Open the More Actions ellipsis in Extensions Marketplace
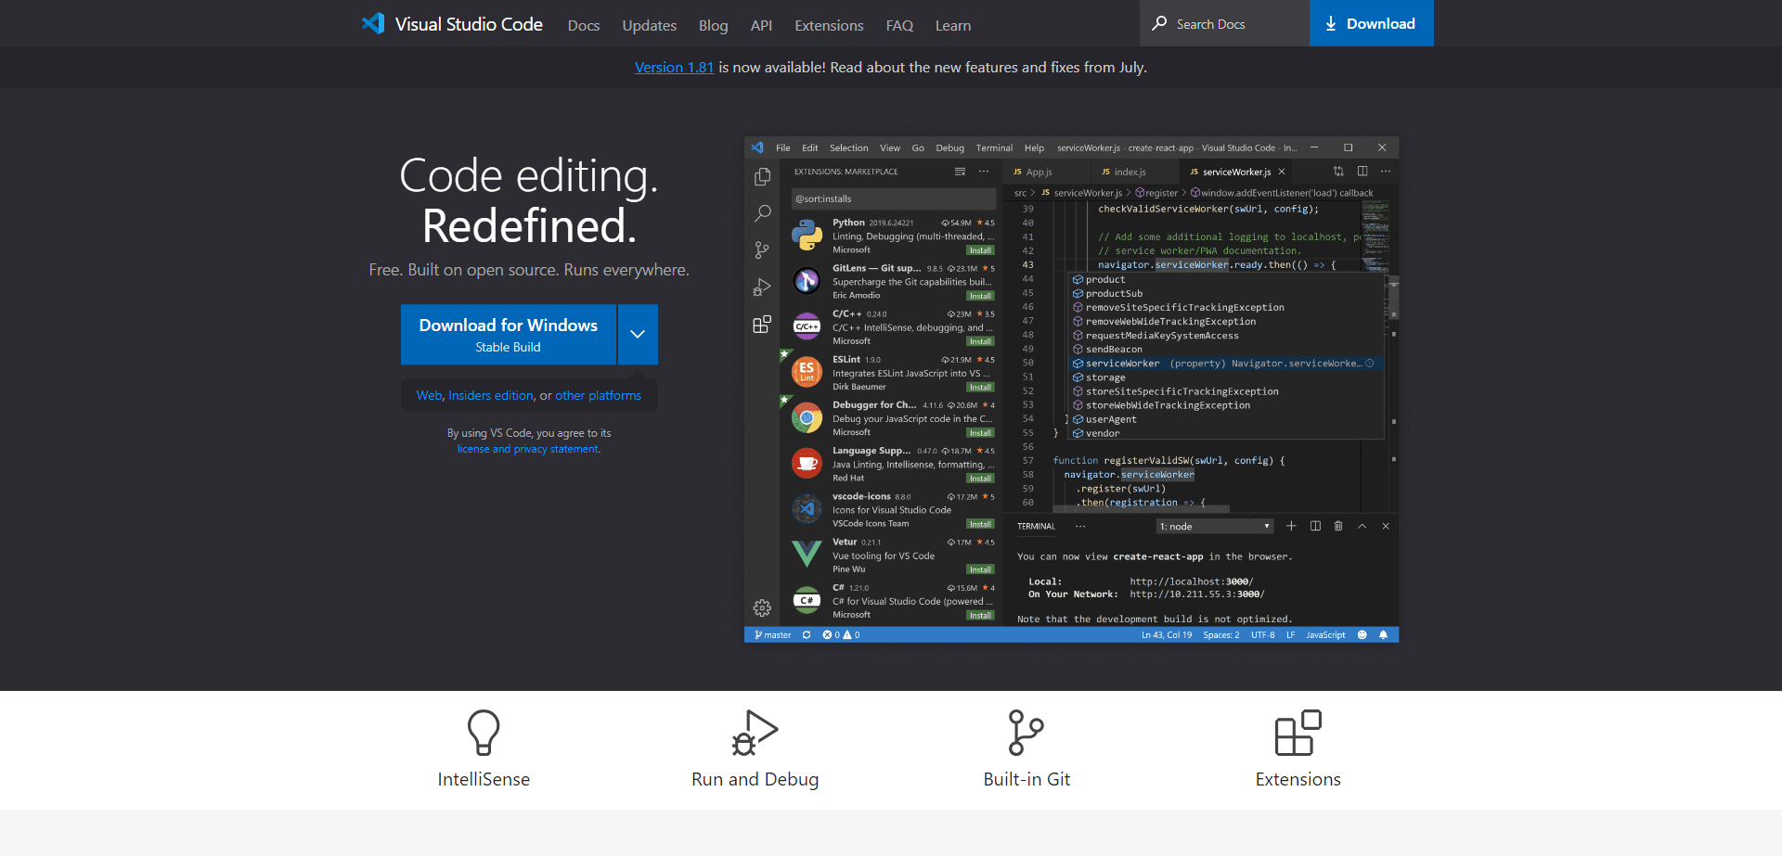 (x=984, y=172)
